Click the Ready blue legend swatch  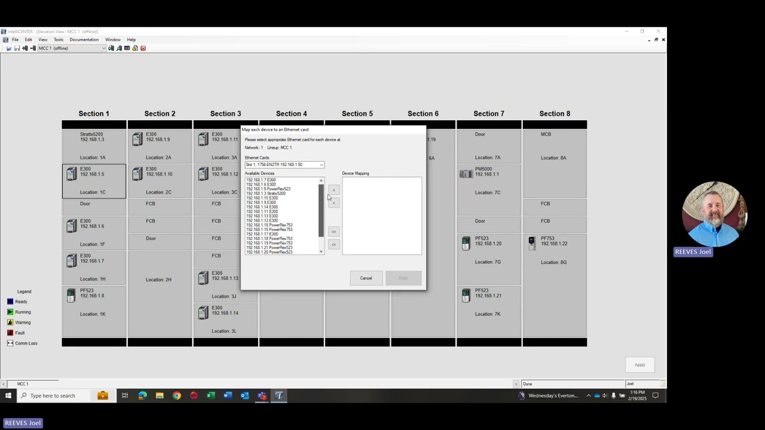tap(10, 302)
